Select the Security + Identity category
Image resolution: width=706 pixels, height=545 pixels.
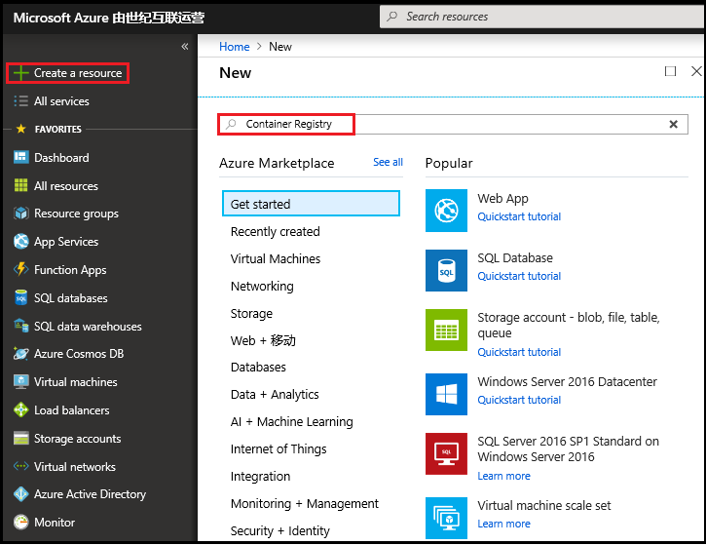tap(280, 531)
